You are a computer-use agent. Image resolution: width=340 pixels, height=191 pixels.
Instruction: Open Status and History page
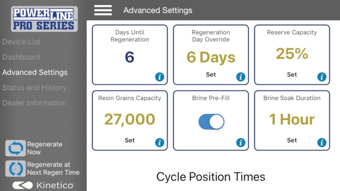34,88
